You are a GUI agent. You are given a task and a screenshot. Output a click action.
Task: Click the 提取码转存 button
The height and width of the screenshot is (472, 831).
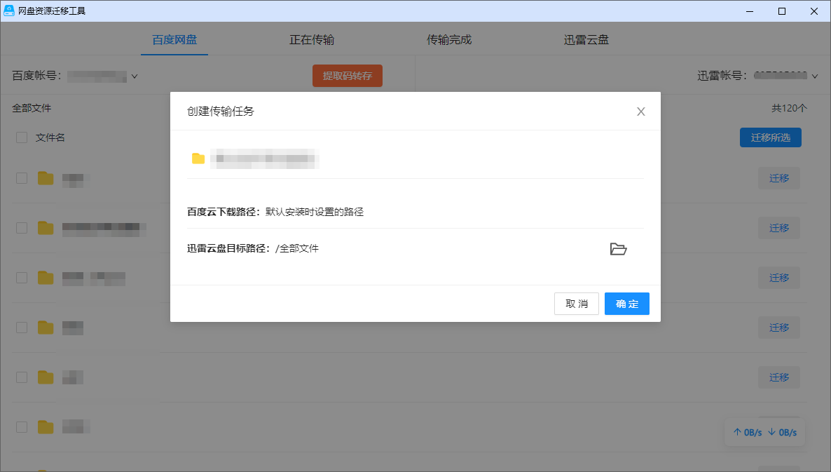point(347,76)
